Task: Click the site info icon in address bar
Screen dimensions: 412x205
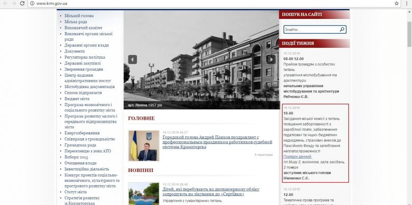Action: pos(32,3)
